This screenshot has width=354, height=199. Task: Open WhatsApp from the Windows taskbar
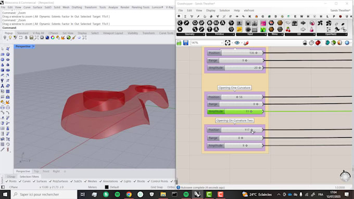pos(140,194)
